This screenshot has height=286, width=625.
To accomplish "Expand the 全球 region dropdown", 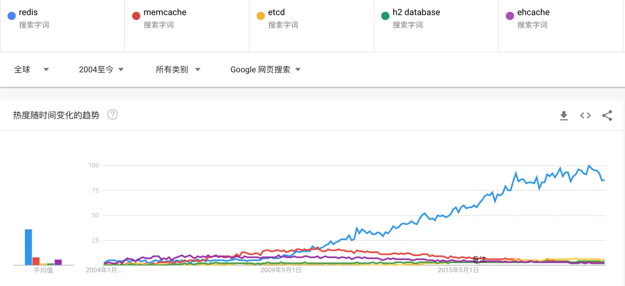I will coord(32,69).
